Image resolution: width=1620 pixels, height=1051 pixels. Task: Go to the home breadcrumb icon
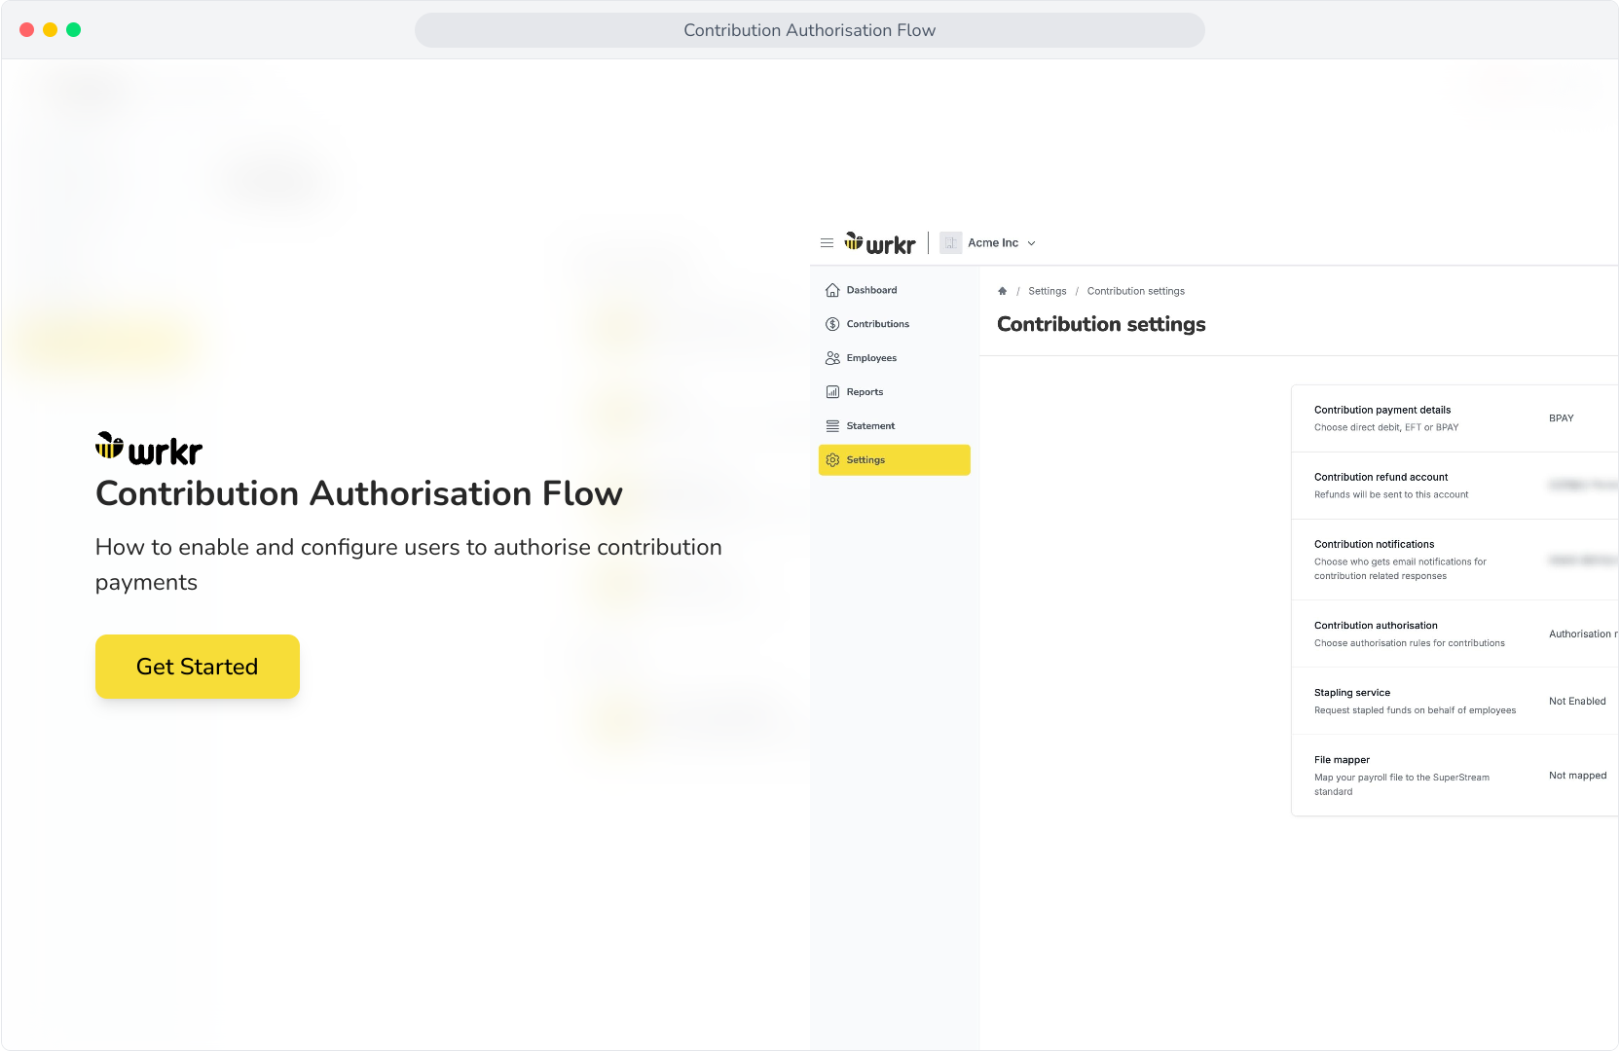1002,291
